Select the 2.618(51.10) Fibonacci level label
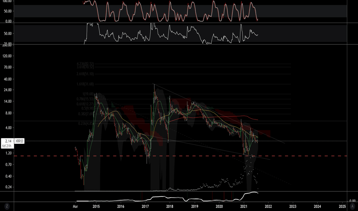358x211 pixels. pyautogui.click(x=85, y=74)
